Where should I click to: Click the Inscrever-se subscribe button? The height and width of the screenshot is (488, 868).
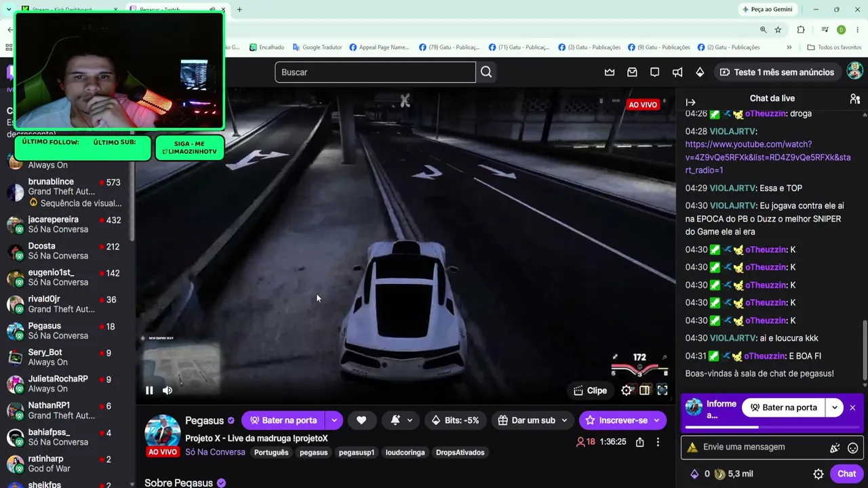click(623, 420)
